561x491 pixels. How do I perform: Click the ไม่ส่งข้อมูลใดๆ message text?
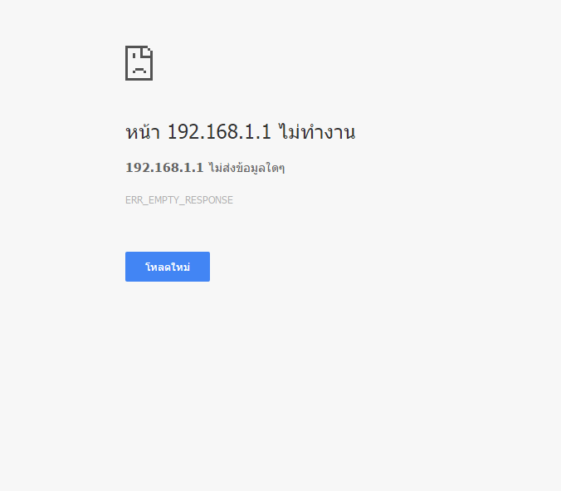(246, 168)
